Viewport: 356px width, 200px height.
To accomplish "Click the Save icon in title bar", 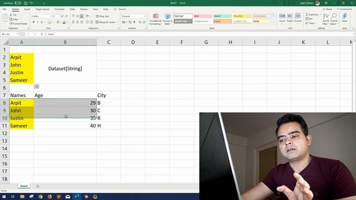I will (26, 3).
